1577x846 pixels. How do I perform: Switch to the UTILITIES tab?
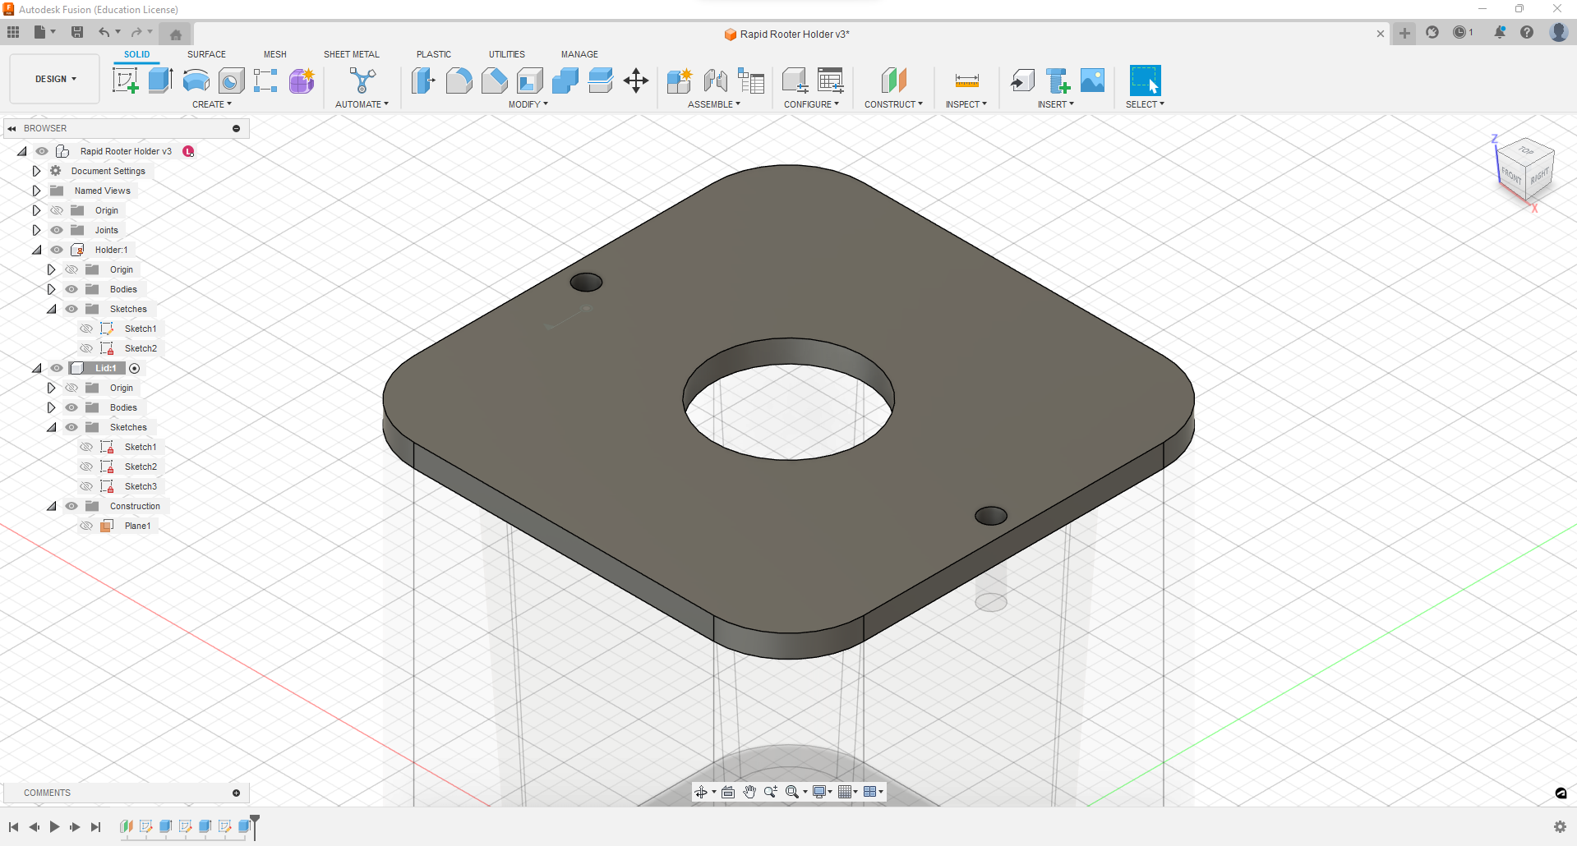tap(507, 54)
